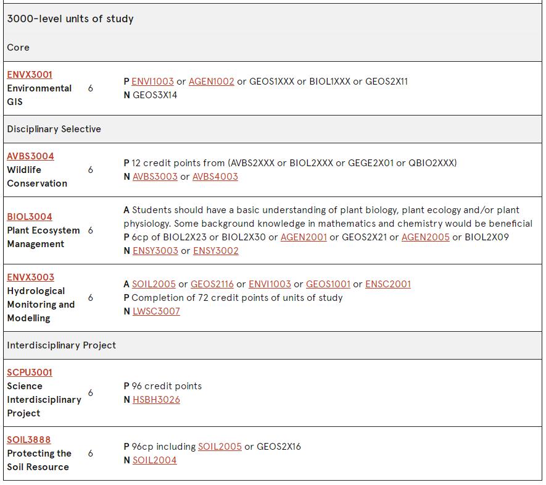The width and height of the screenshot is (546, 485).
Task: Open the SCPU3001 unit link
Action: pos(30,373)
